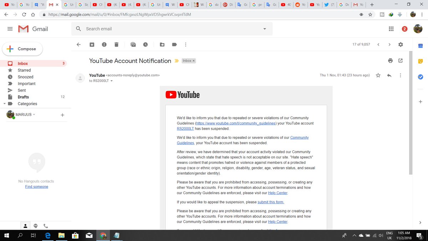Delete this email with trash icon

click(116, 45)
